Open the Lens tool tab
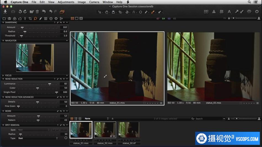The height and width of the screenshot is (147, 262). point(25,18)
